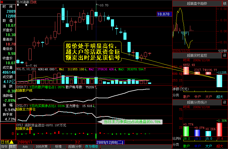Click the 锁 lock button in 超赢盘中趋势 panel

(x=224, y=4)
